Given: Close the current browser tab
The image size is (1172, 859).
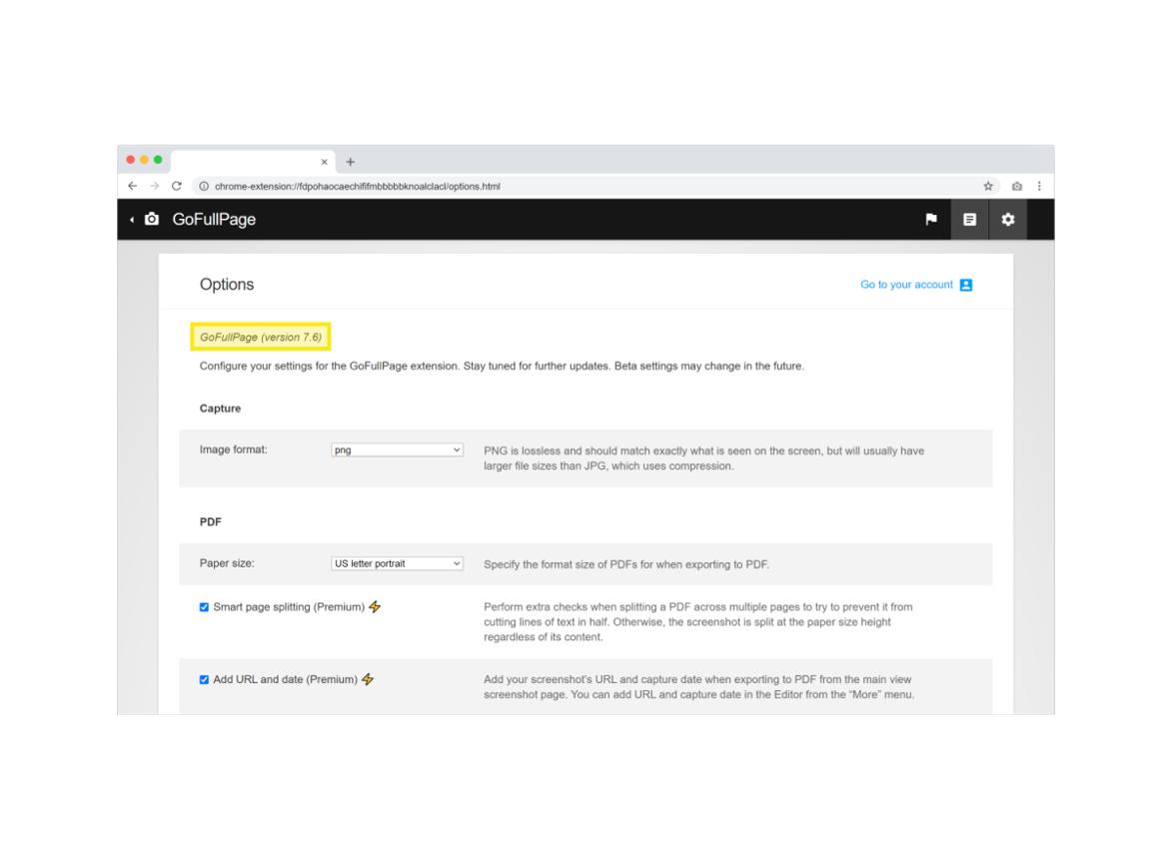Looking at the screenshot, I should 324,162.
